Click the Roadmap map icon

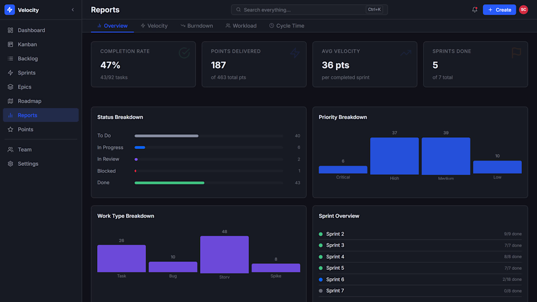[10, 101]
